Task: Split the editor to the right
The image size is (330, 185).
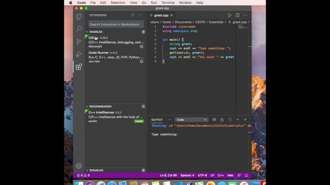Action: pos(238,15)
